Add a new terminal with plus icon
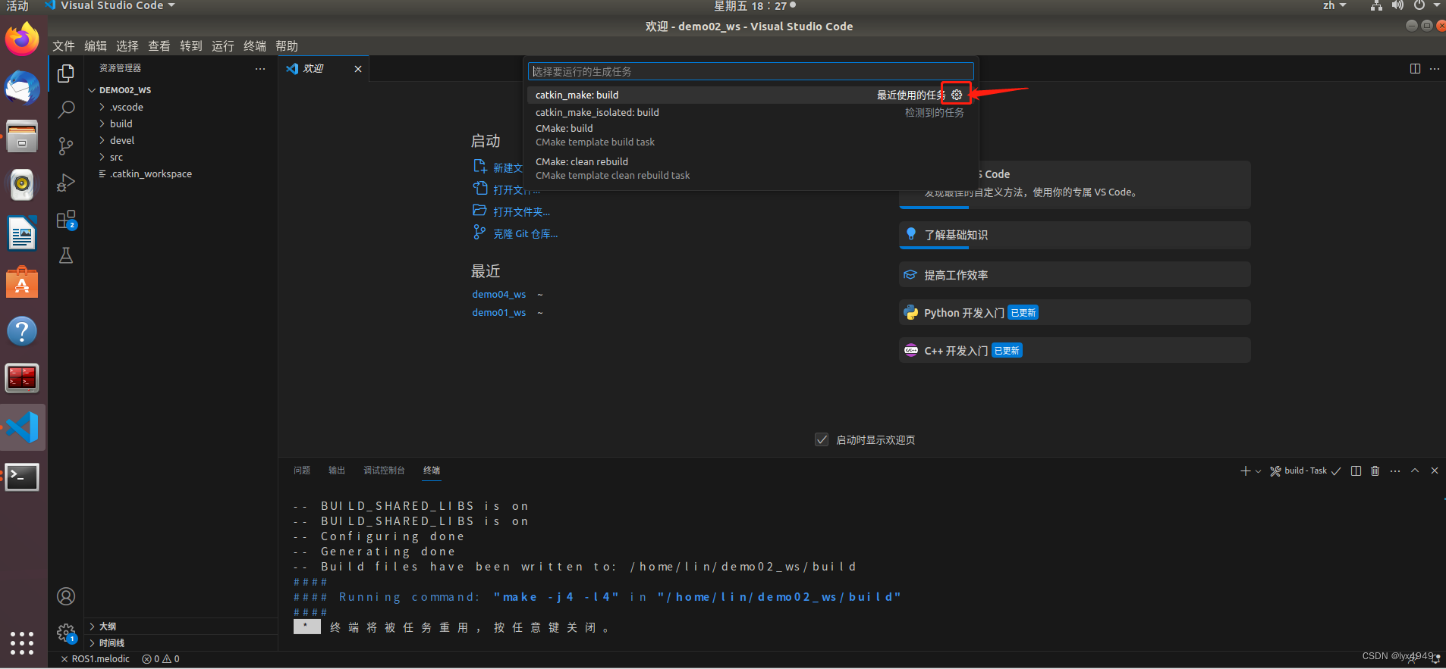 [1245, 471]
